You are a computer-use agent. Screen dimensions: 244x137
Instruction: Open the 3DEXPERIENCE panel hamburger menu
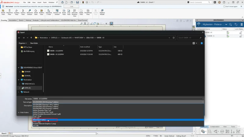pos(242,24)
